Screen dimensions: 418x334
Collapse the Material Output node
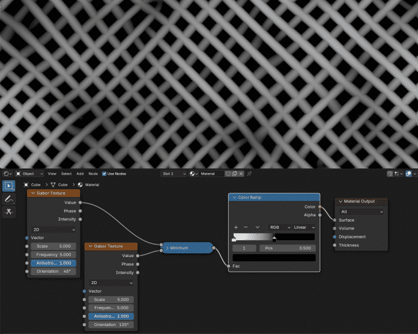tap(340, 201)
